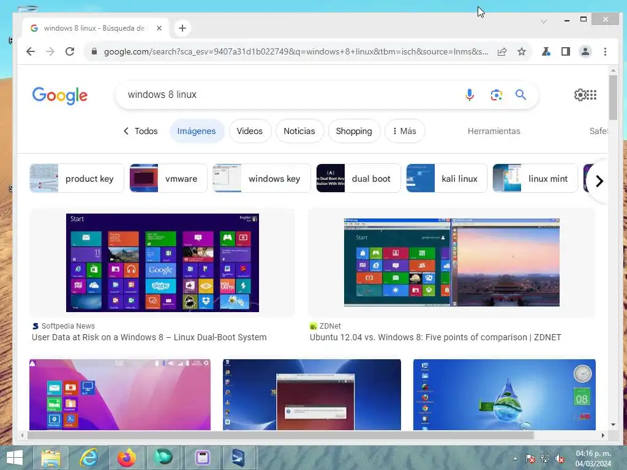Select the Imágenes tab
This screenshot has width=627, height=470.
197,131
